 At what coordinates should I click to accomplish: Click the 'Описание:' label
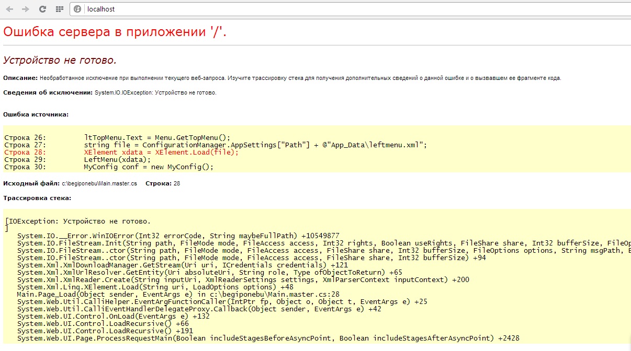[x=20, y=78]
